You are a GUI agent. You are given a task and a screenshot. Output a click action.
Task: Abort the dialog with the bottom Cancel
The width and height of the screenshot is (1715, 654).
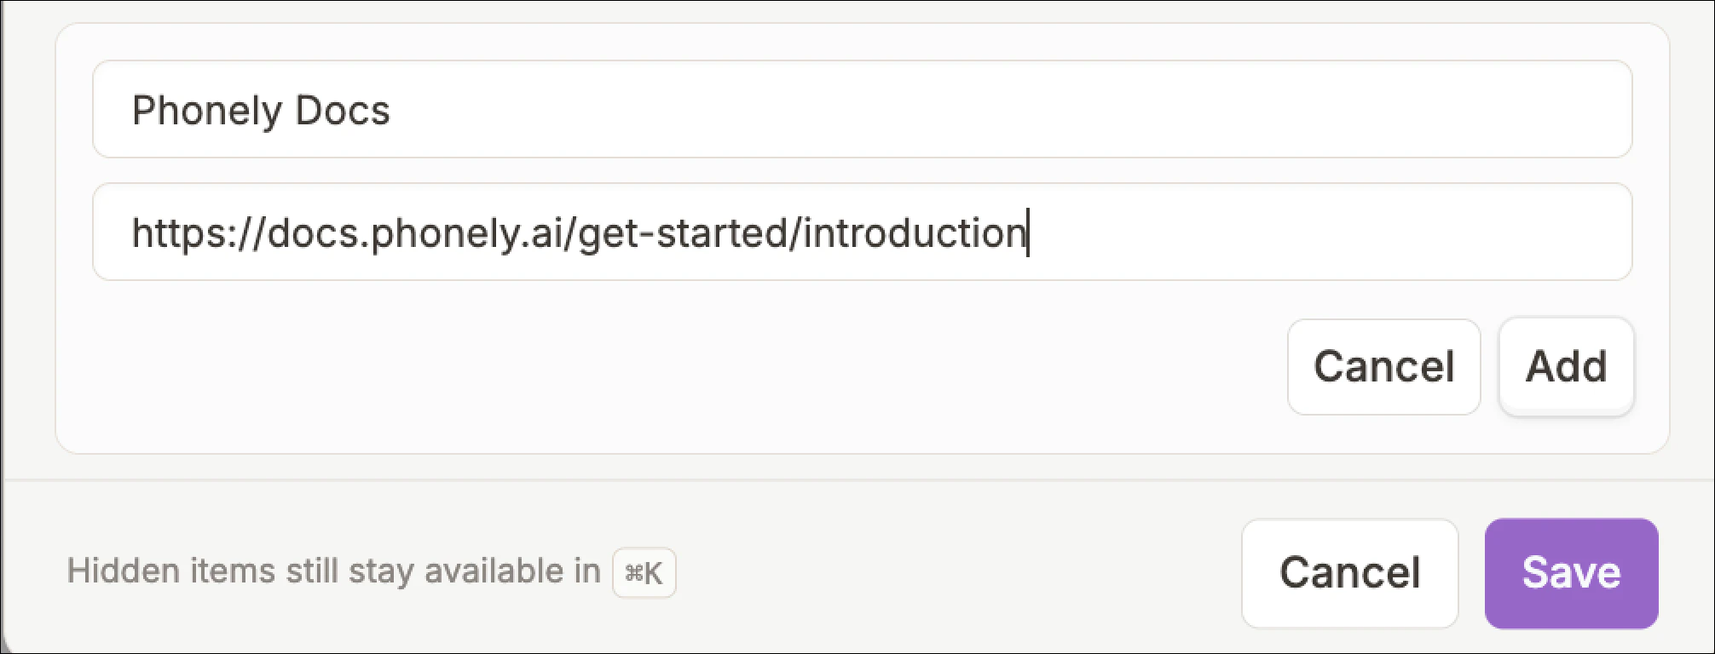[x=1348, y=572]
